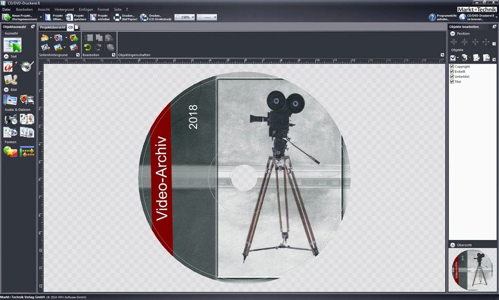Uncheck the Copyright object checkbox
The width and height of the screenshot is (499, 300).
point(452,66)
